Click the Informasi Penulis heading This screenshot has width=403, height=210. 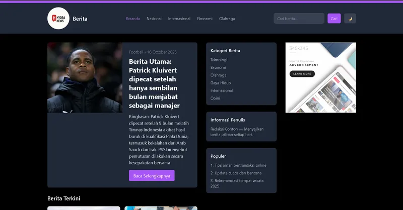coord(228,120)
